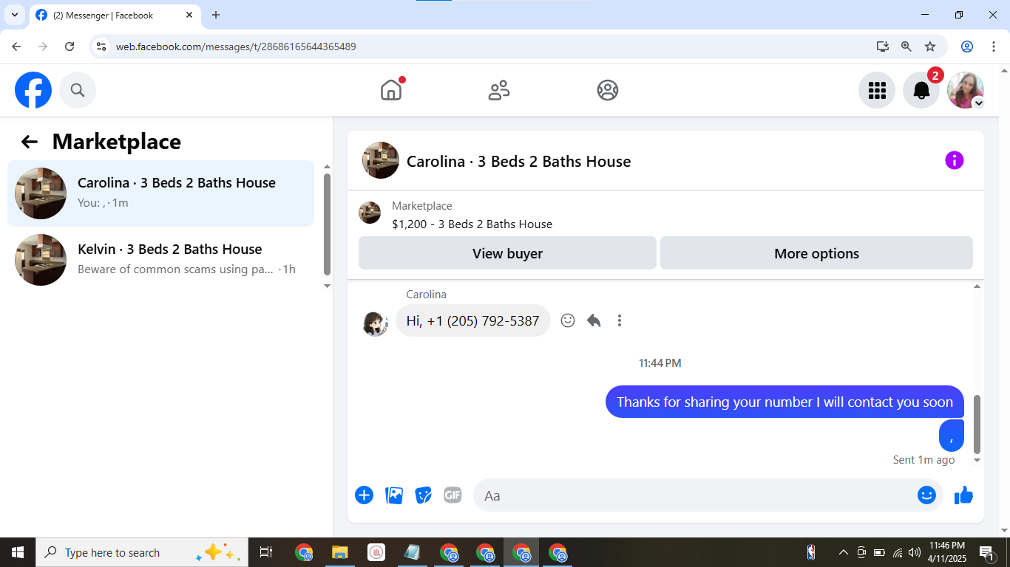The image size is (1010, 567).
Task: Select Kelvin conversation in list
Action: click(160, 260)
